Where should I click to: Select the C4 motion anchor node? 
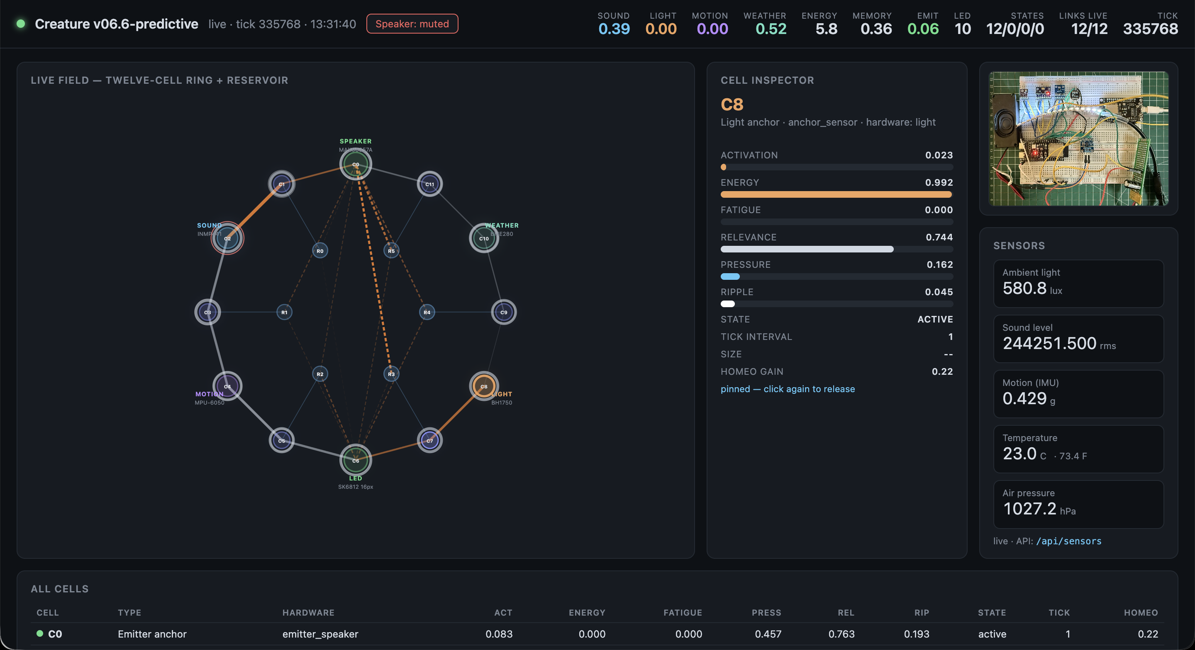point(227,386)
